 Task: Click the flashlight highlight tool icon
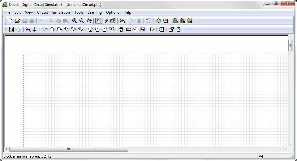pos(123,21)
